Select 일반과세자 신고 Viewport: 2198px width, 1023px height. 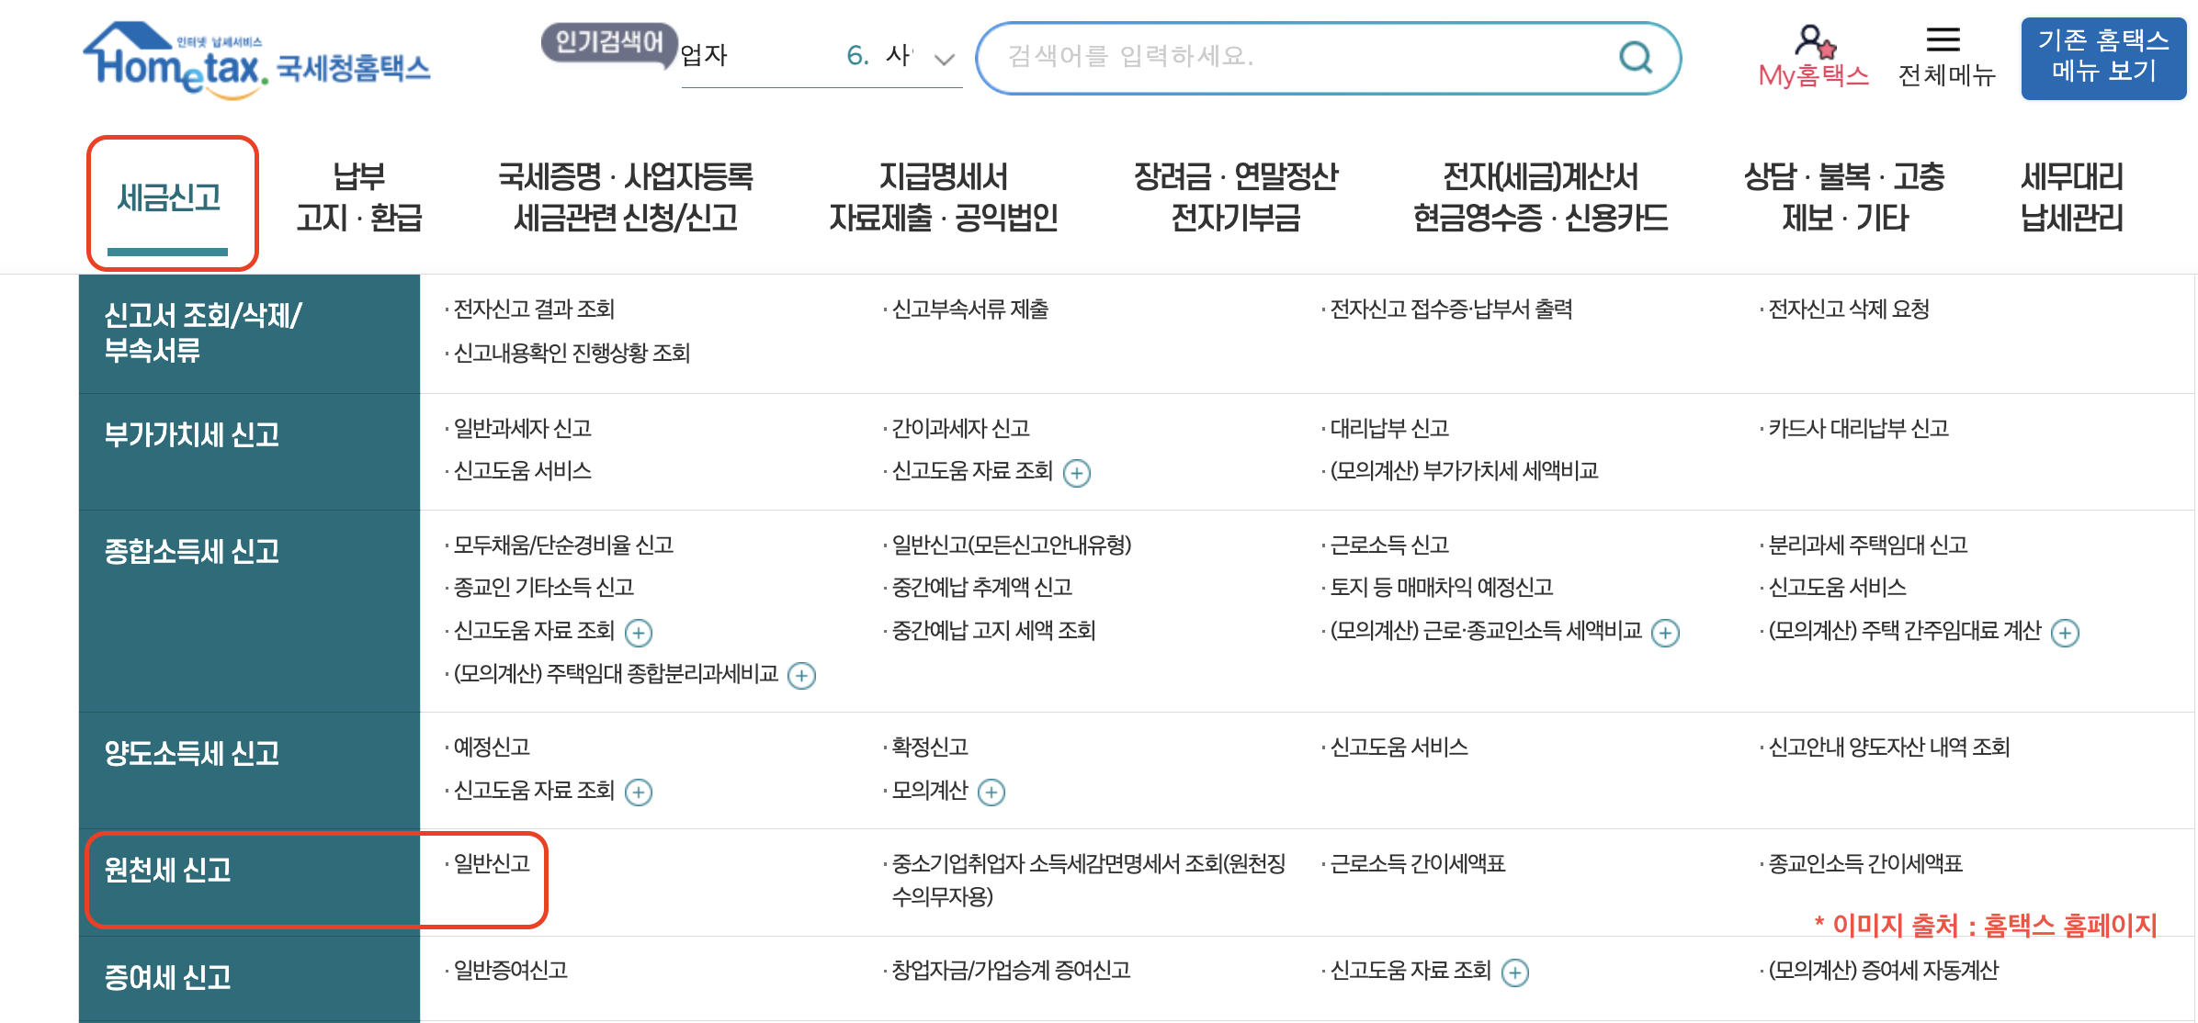(519, 428)
